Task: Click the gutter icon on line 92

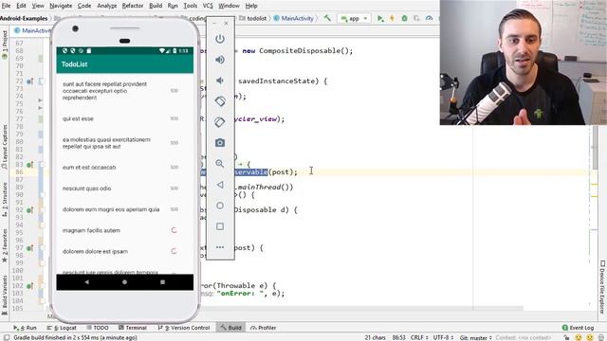Action: click(x=29, y=210)
